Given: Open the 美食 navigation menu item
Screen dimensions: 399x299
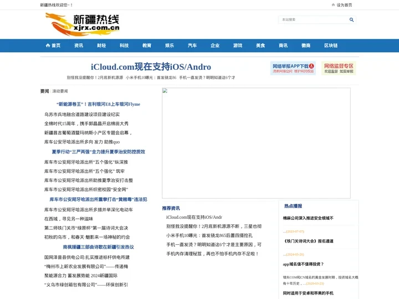Looking at the screenshot, I should coord(260,45).
